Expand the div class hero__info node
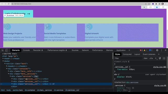This screenshot has width=168, height=94. (8, 71)
